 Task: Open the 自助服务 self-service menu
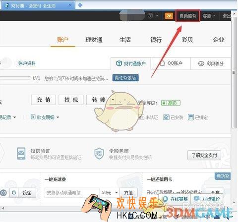188,16
